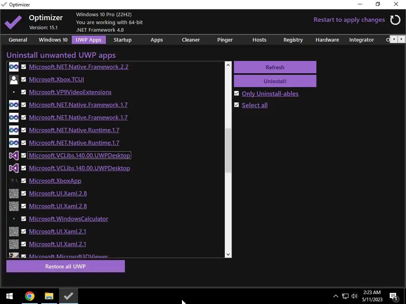The width and height of the screenshot is (406, 304).
Task: Uncheck the focused VCLibs.140.00.UWPDesktop checkbox
Action: tap(23, 155)
